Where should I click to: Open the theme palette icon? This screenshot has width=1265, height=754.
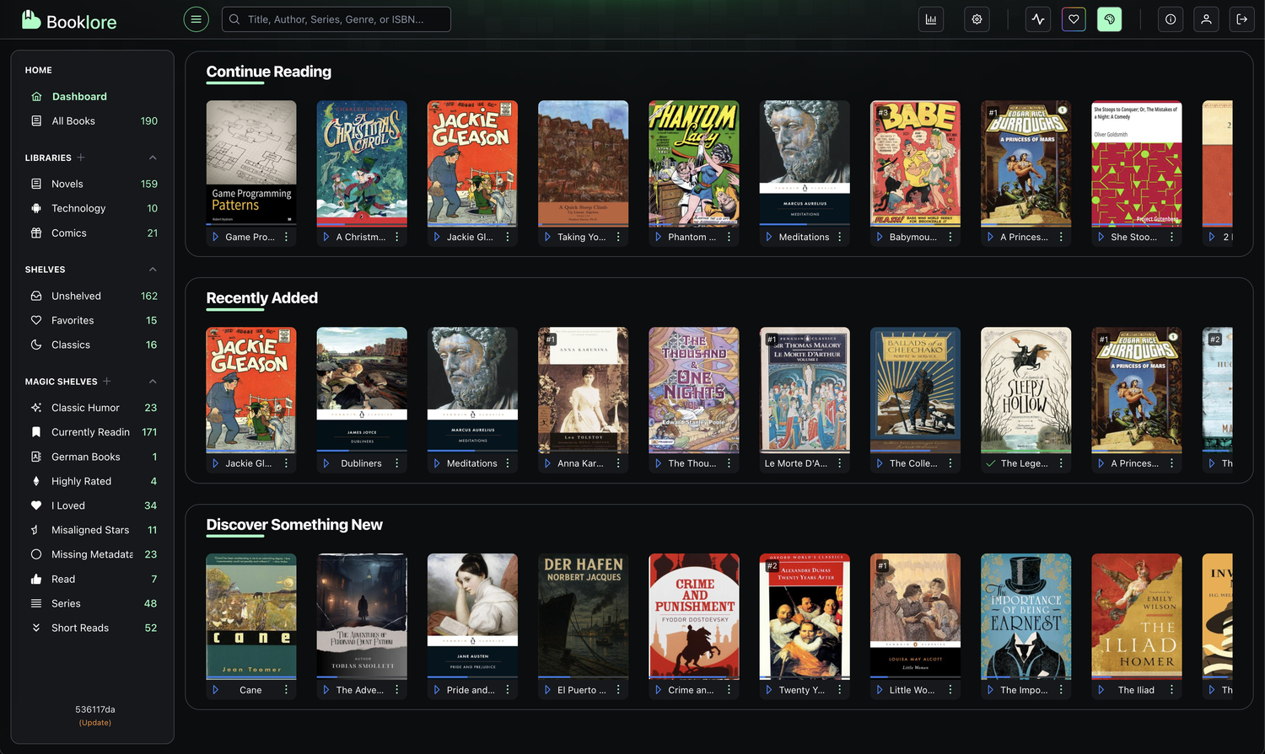coord(1109,19)
